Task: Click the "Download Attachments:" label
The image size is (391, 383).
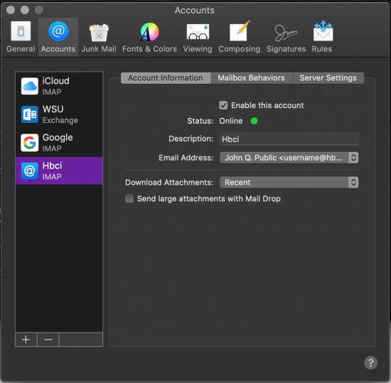Action: (169, 183)
